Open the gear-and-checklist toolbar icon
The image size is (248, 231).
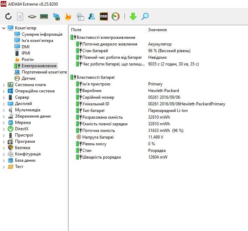(80, 17)
